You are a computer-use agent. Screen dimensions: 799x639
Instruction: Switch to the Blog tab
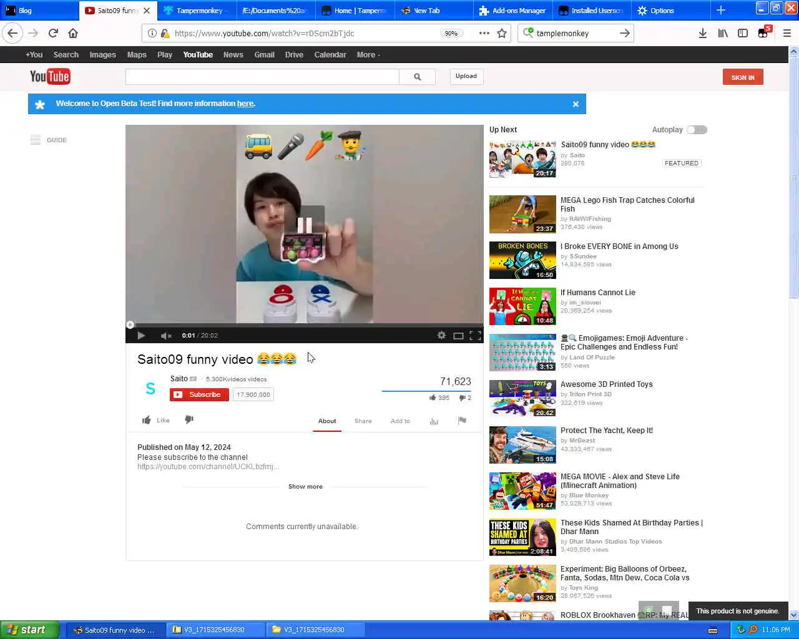(x=39, y=10)
